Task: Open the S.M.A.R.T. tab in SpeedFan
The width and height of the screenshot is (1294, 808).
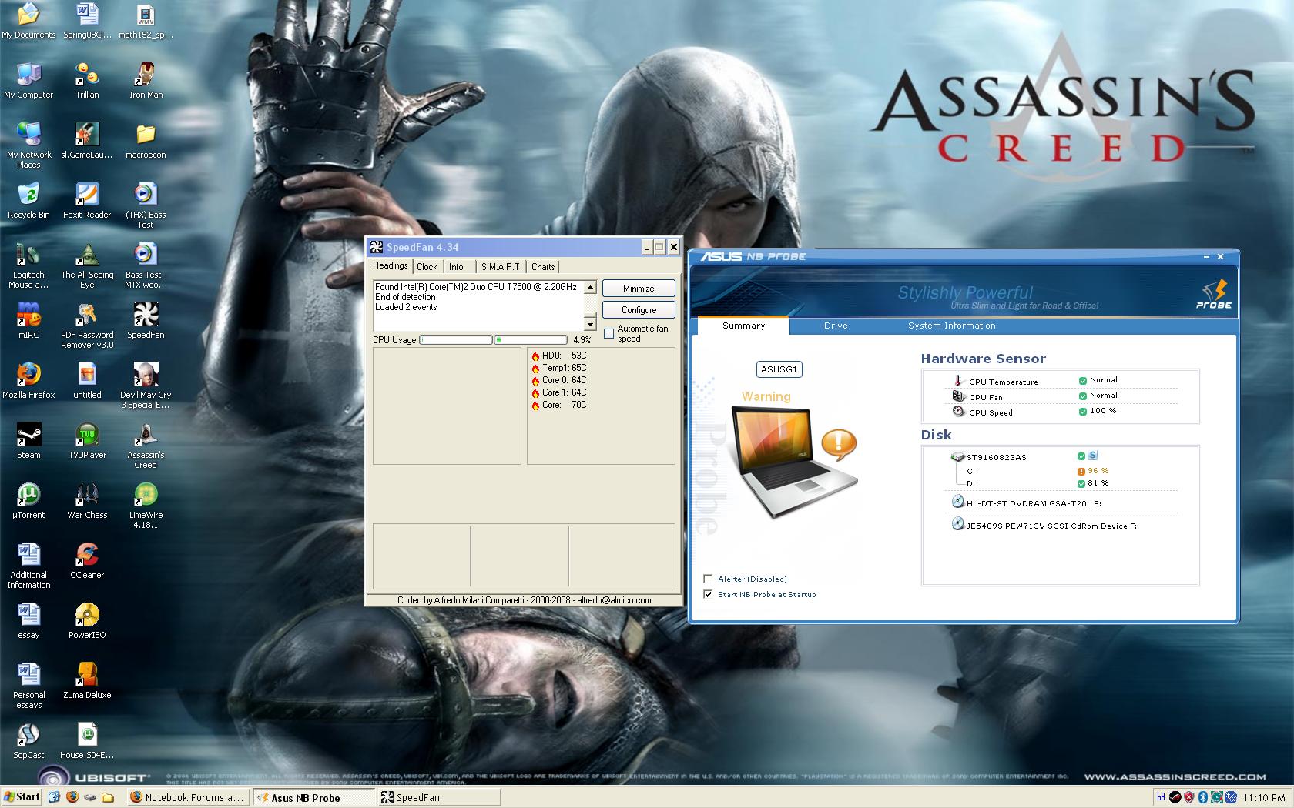Action: (x=501, y=267)
